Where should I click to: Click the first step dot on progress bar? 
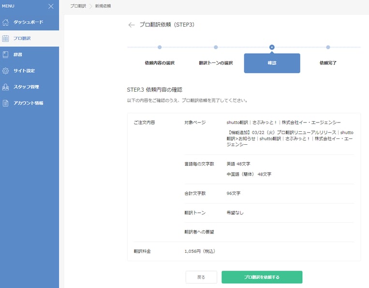click(x=160, y=47)
